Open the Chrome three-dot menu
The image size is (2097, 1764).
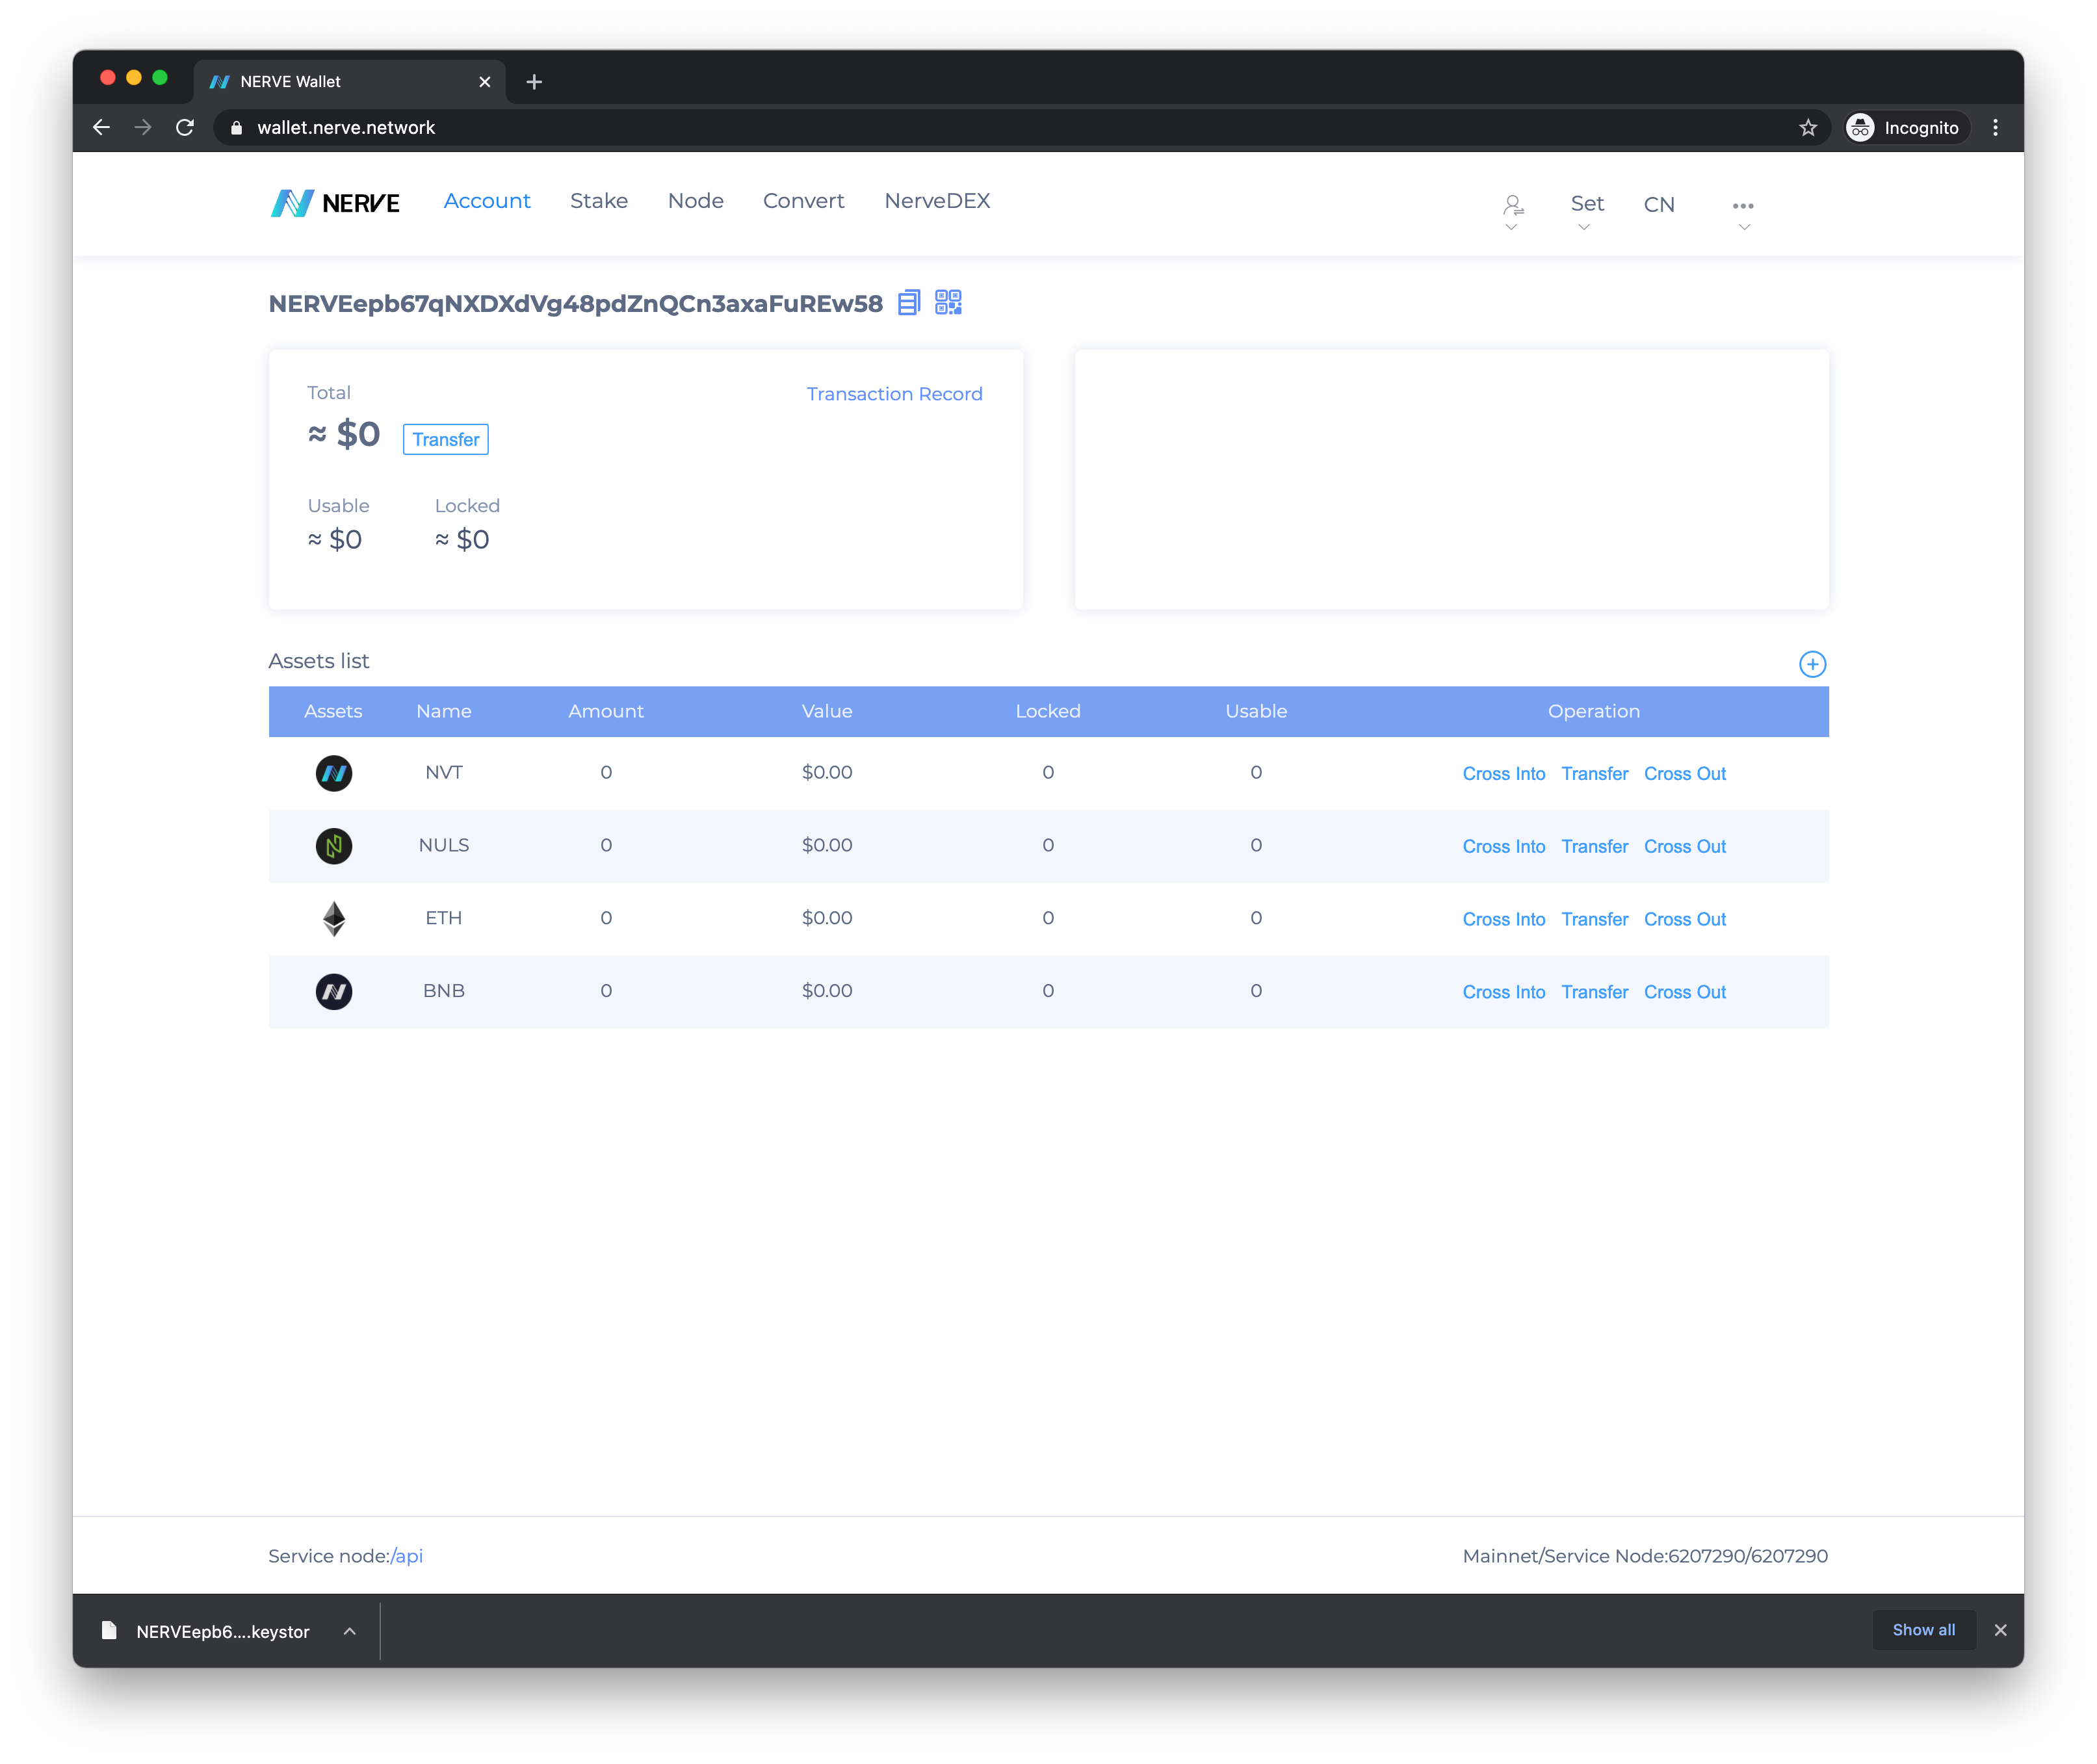pyautogui.click(x=1995, y=128)
